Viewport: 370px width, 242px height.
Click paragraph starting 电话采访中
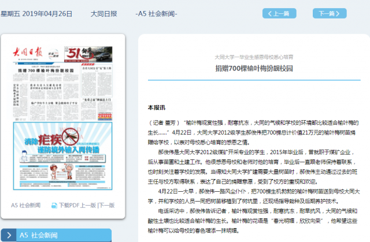click(x=253, y=221)
